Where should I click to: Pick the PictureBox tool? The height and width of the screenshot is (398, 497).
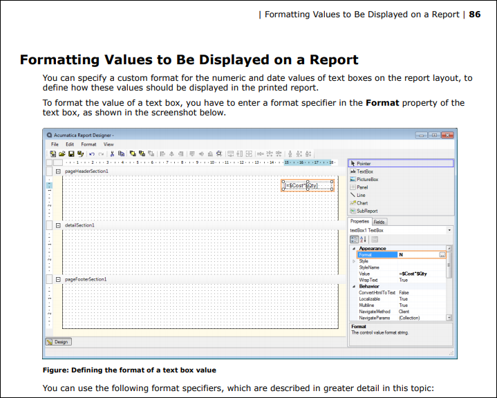(366, 179)
